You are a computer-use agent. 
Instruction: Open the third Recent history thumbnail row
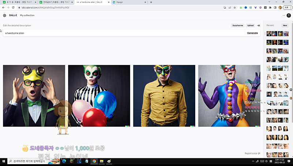tap(278, 51)
